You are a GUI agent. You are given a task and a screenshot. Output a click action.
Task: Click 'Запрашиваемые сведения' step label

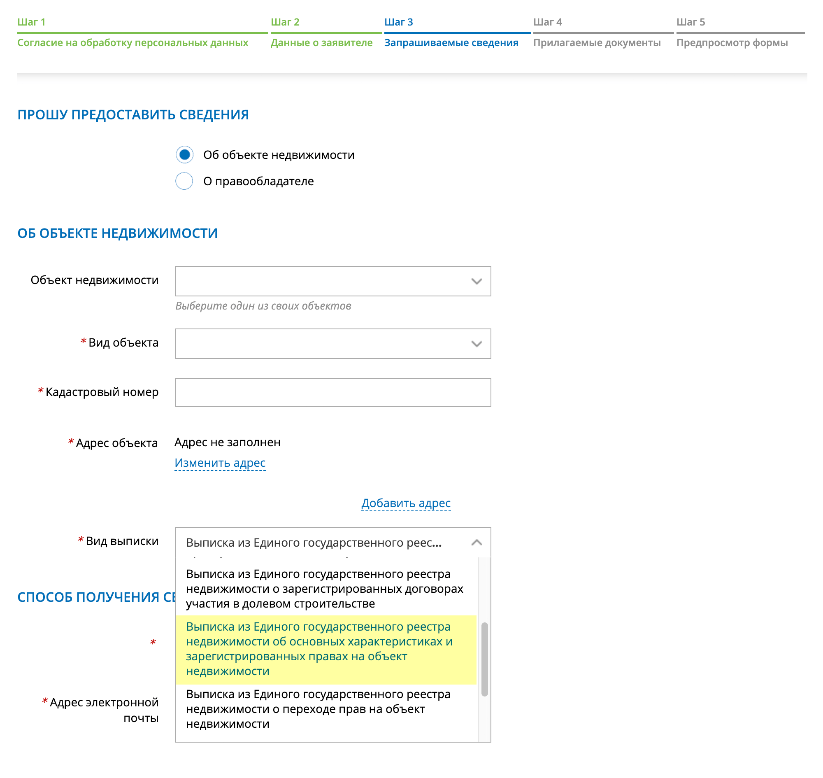pos(451,43)
